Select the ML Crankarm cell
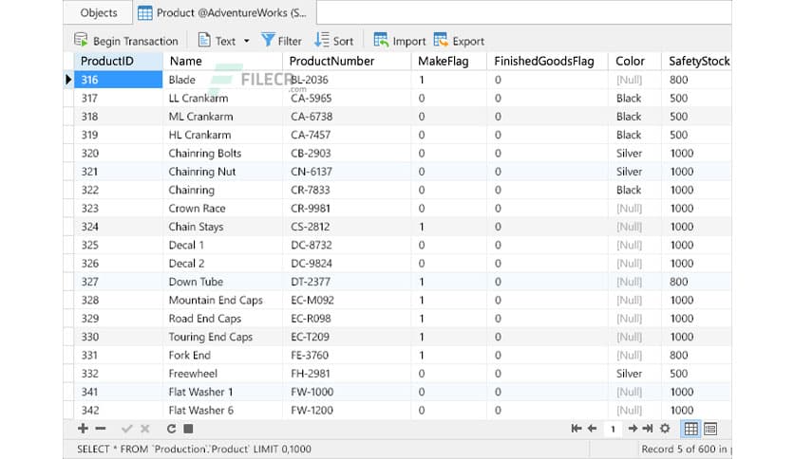794x459 pixels. 223,117
